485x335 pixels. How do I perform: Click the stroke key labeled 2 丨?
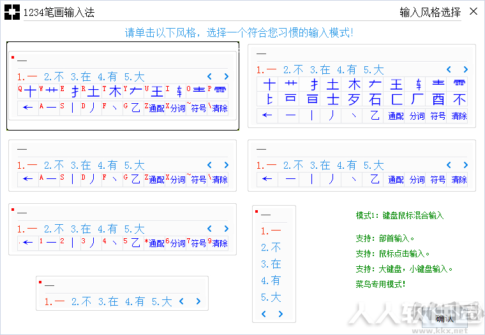pos(70,243)
